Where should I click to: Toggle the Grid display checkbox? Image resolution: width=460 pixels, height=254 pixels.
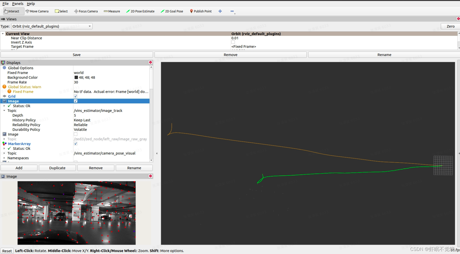click(x=76, y=96)
